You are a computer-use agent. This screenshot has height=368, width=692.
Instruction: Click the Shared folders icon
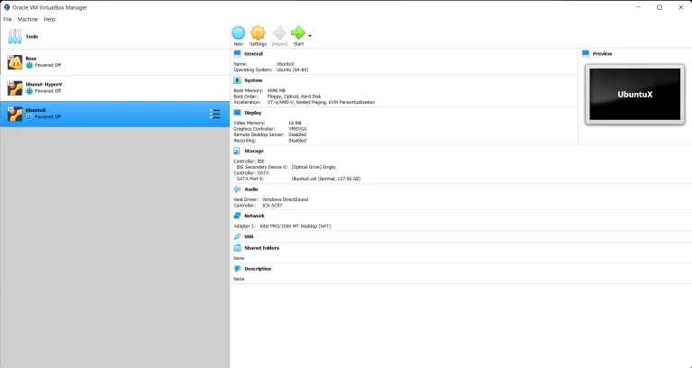[x=237, y=248]
